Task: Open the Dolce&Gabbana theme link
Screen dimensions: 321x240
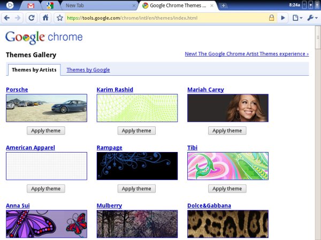Action: point(209,205)
